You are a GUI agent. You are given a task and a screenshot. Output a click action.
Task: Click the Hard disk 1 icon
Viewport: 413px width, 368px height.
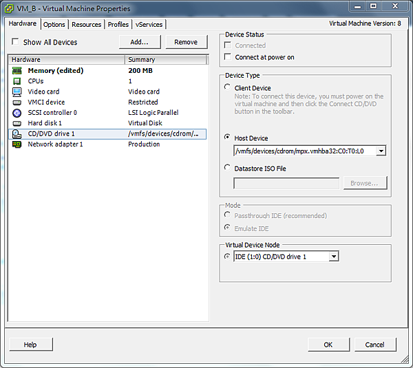tap(17, 123)
